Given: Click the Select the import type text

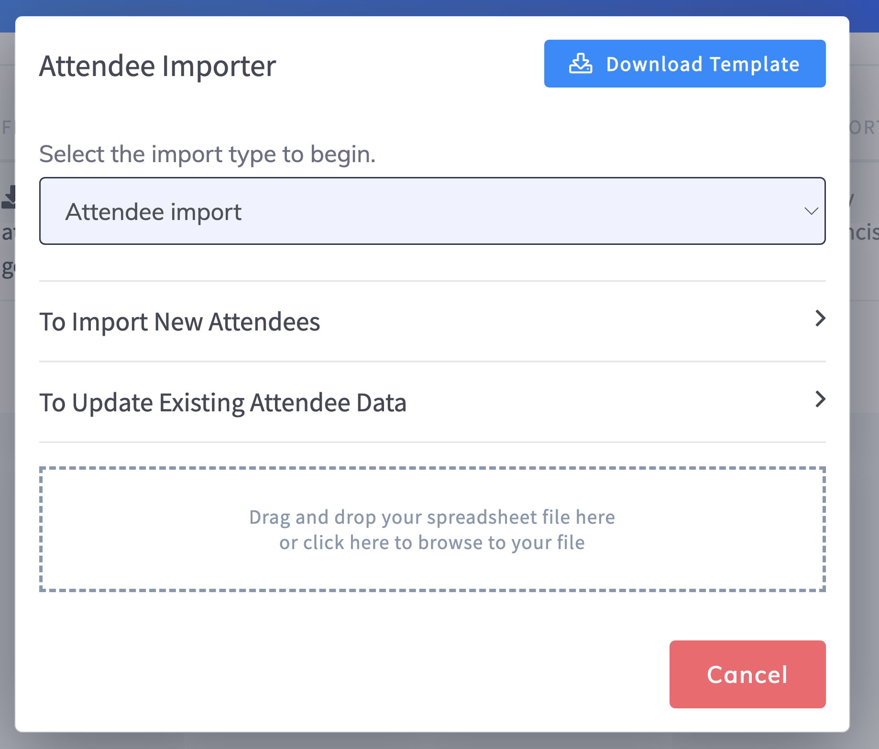Looking at the screenshot, I should [207, 154].
